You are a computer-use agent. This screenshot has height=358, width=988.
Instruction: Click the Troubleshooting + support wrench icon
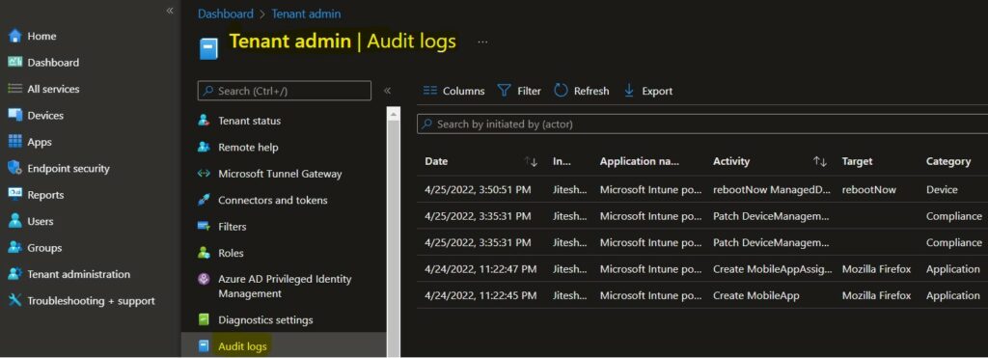pos(15,301)
